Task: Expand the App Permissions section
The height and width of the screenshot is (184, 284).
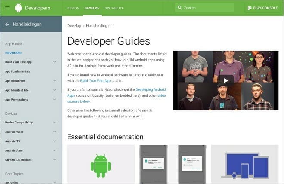Action: click(55, 99)
